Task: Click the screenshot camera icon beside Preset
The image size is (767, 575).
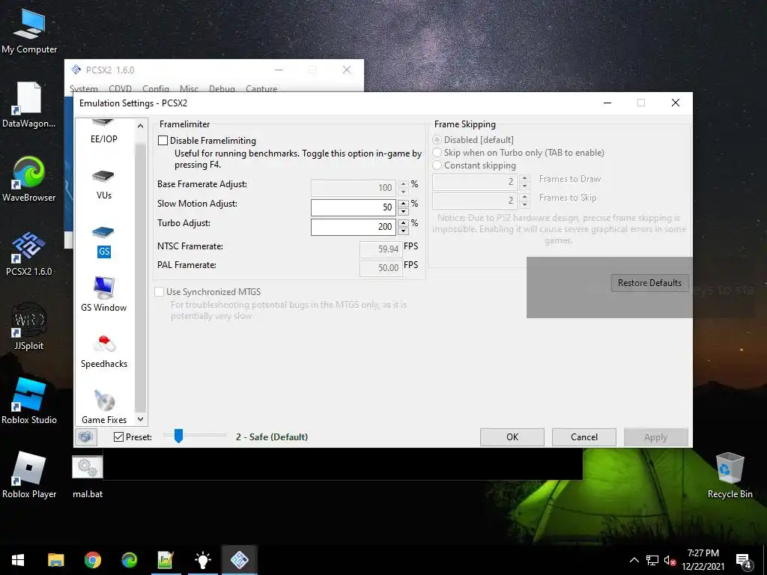Action: [85, 436]
